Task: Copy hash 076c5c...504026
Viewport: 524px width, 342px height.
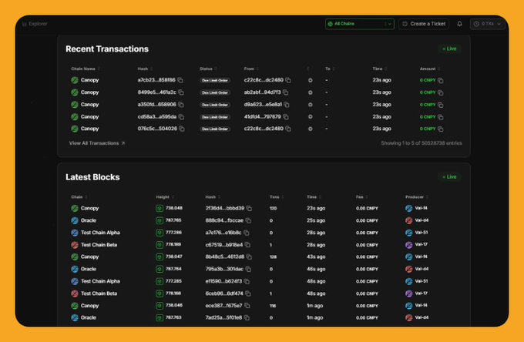Action: point(182,129)
